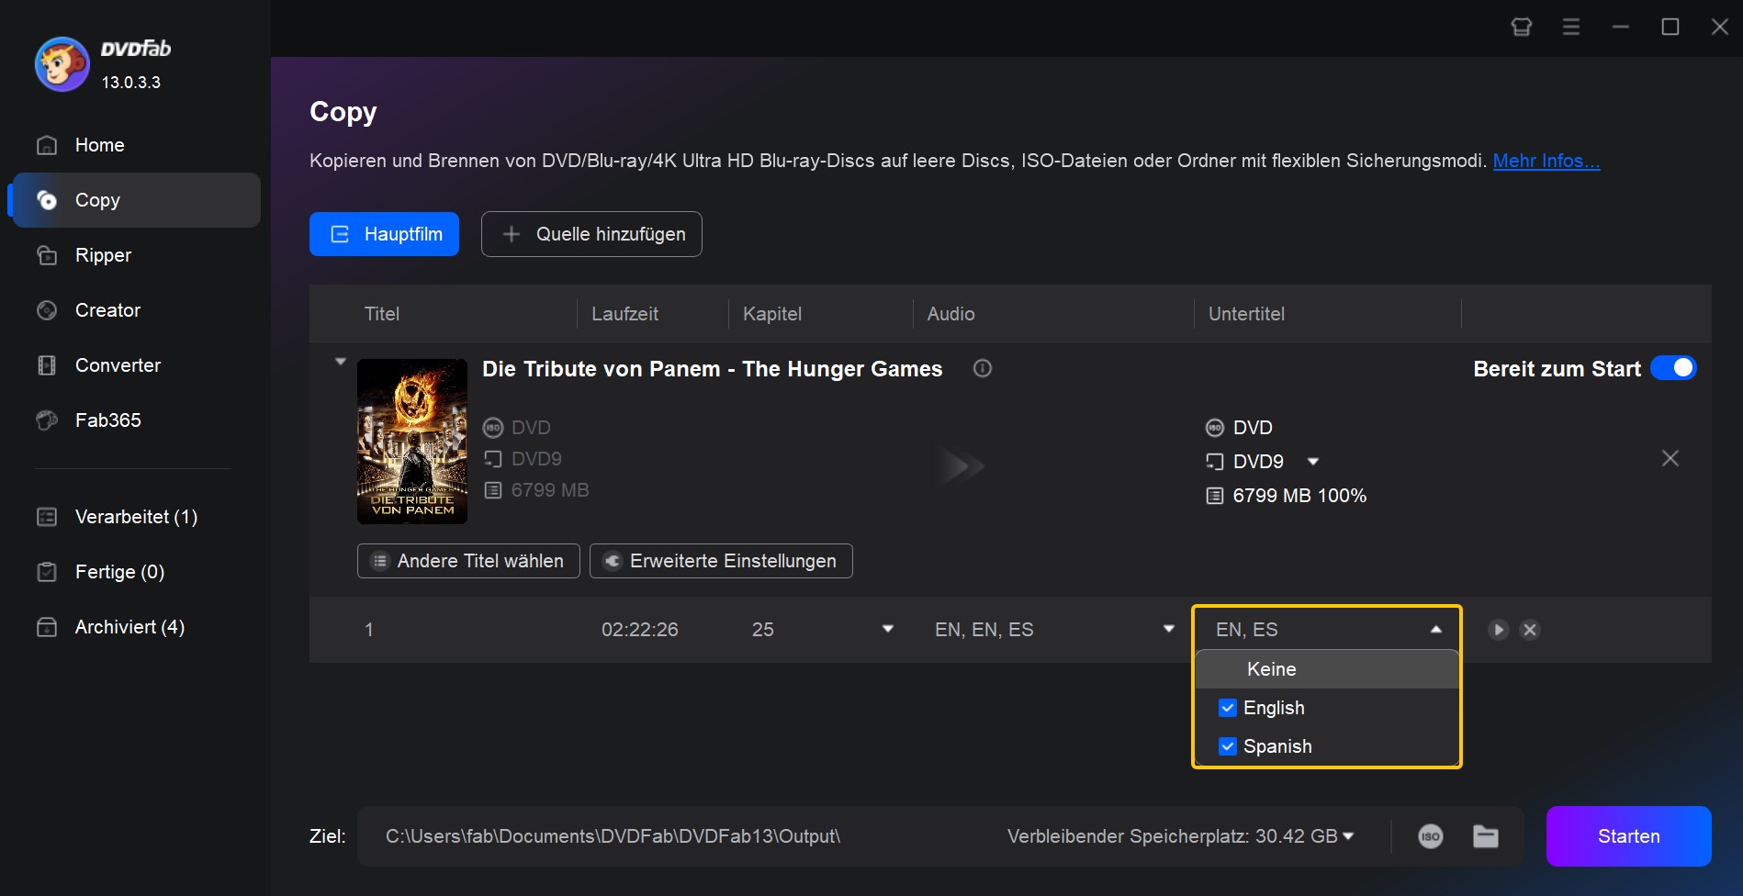1743x896 pixels.
Task: Click the runtime 02:22:26
Action: (640, 630)
